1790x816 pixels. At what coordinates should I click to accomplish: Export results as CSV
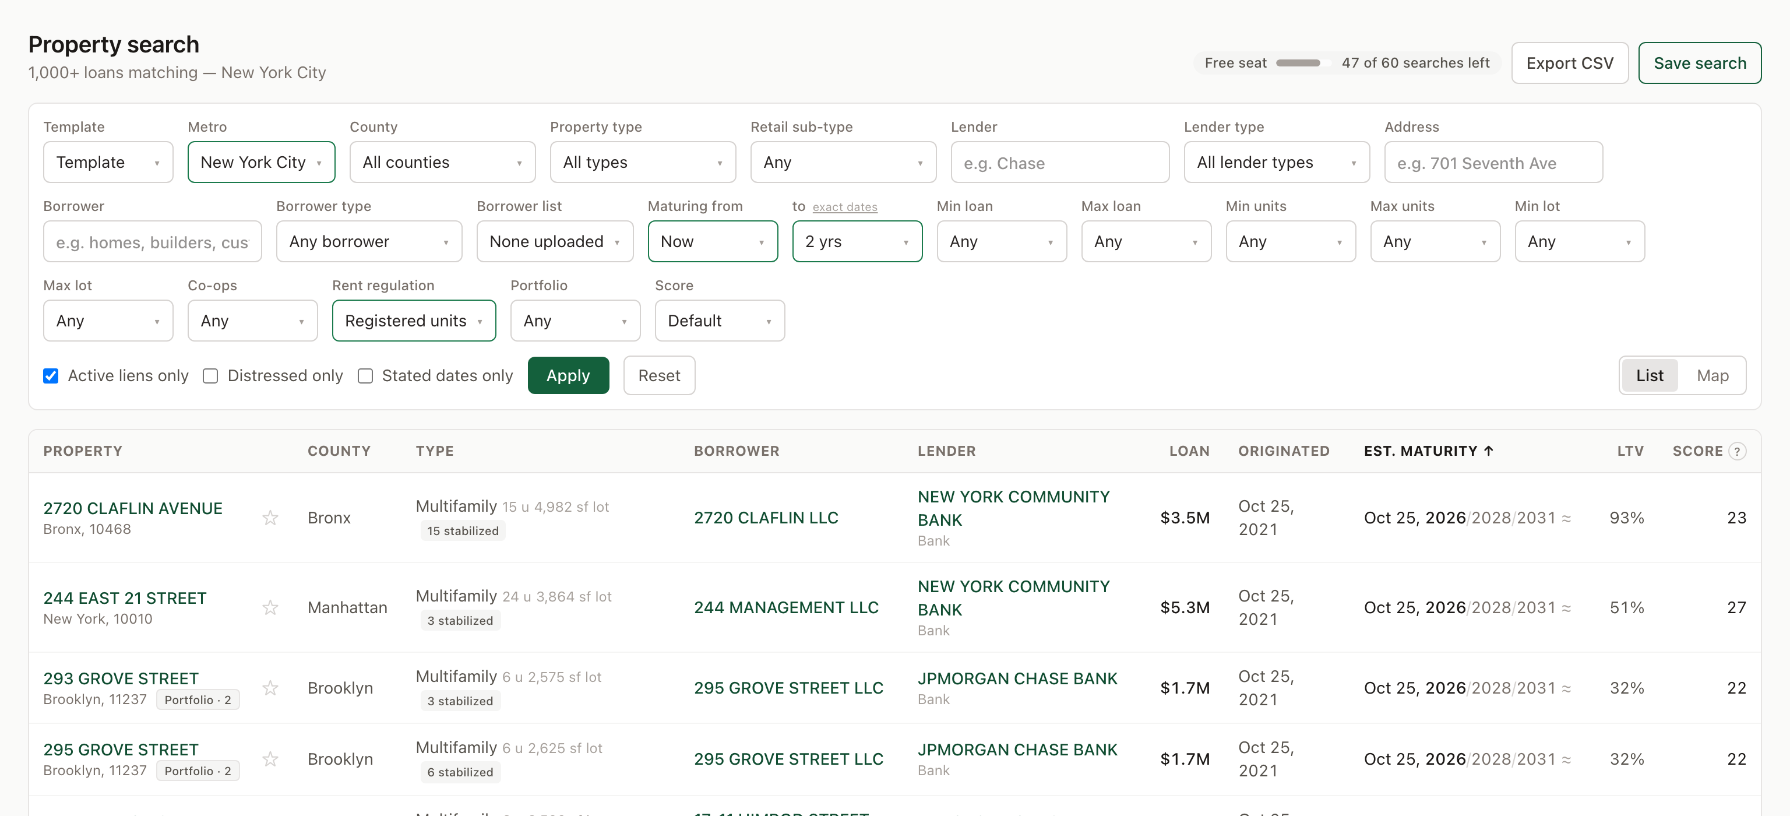[x=1569, y=64]
